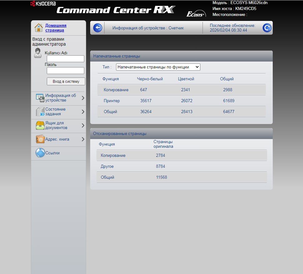Open the Ссылки menu item
Image resolution: width=303 pixels, height=274 pixels.
(x=52, y=153)
